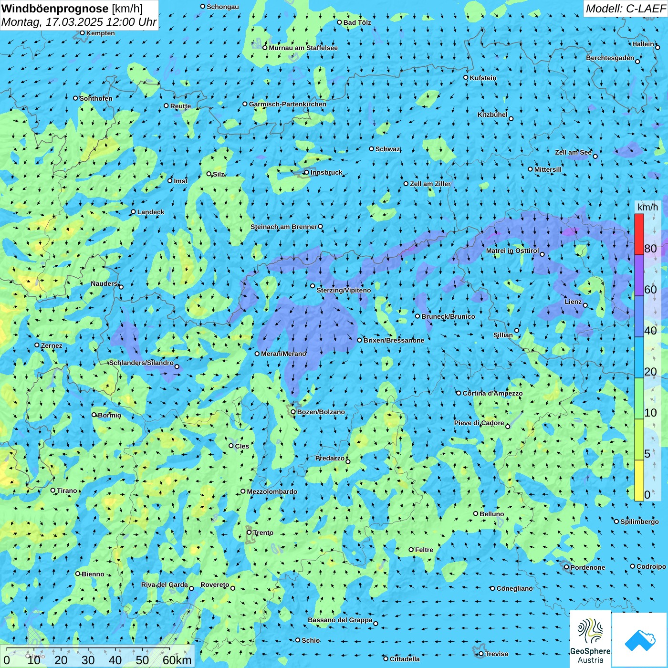Click the red 80 km/h legend color
The height and width of the screenshot is (668, 668).
(x=639, y=234)
